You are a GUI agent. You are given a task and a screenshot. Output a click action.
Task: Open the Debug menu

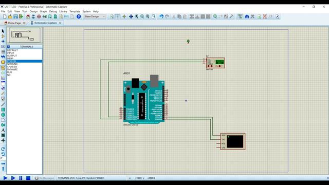tap(53, 11)
